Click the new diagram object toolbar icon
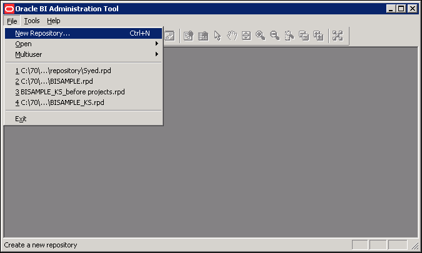Image resolution: width=422 pixels, height=253 pixels. click(189, 36)
